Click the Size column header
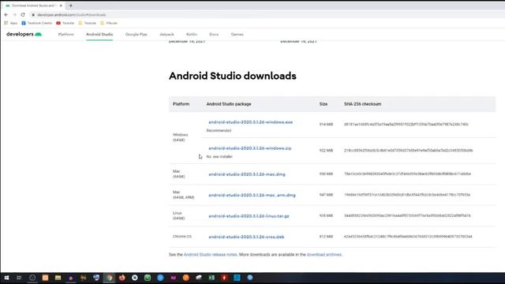The width and height of the screenshot is (505, 284). 324,104
